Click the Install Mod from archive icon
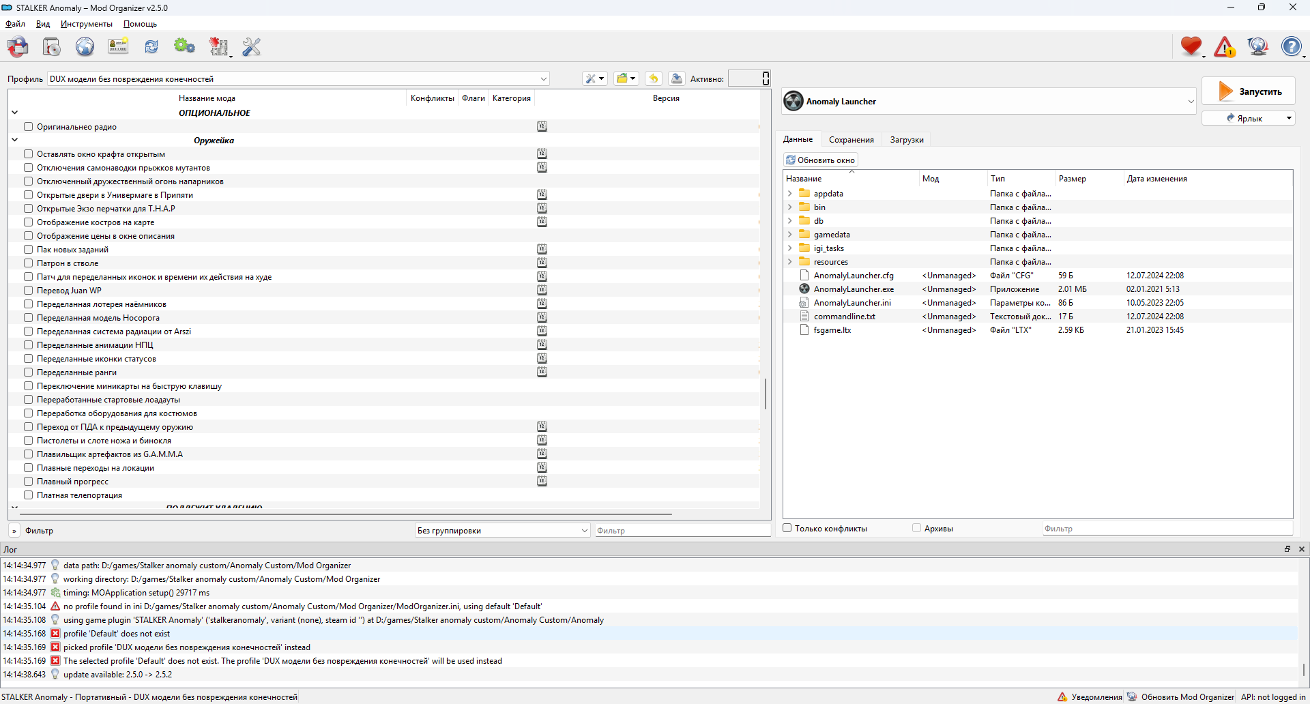 click(x=18, y=46)
